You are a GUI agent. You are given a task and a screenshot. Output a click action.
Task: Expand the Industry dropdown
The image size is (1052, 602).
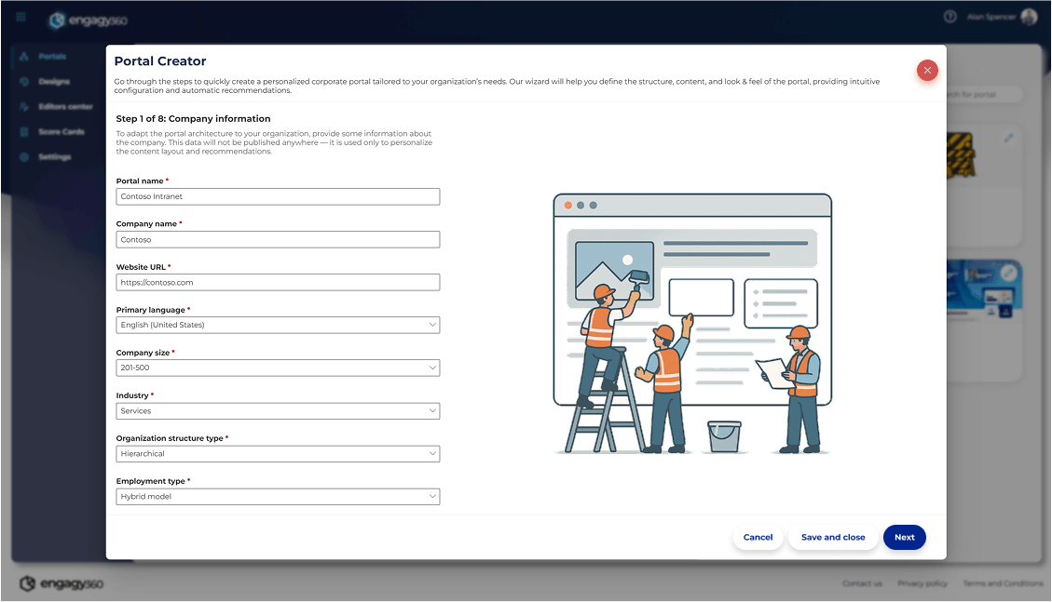tap(278, 410)
